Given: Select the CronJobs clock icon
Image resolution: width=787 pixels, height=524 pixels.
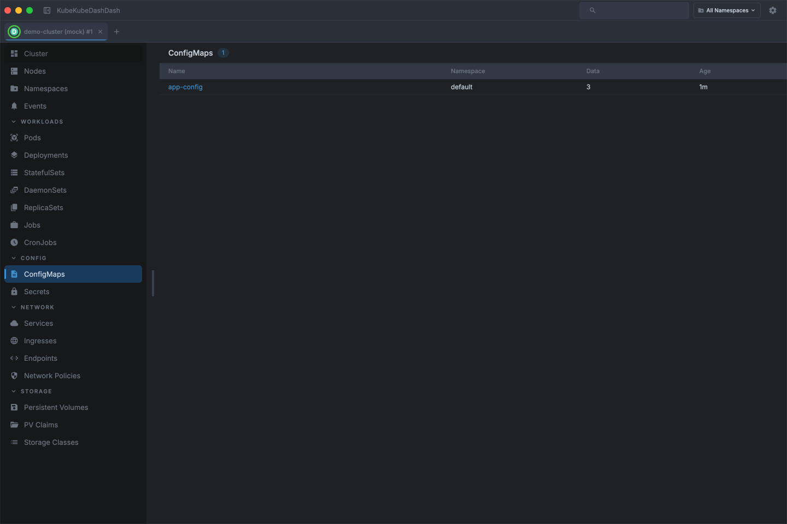Looking at the screenshot, I should (14, 242).
